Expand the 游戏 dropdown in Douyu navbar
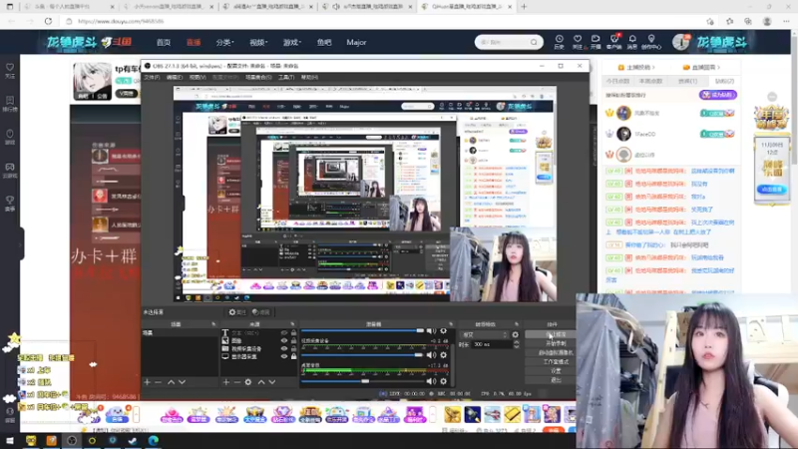The height and width of the screenshot is (449, 798). click(291, 42)
